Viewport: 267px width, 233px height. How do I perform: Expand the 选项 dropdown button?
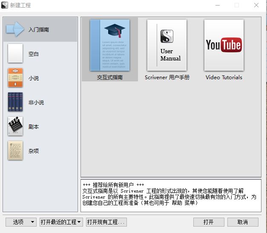tap(21, 222)
